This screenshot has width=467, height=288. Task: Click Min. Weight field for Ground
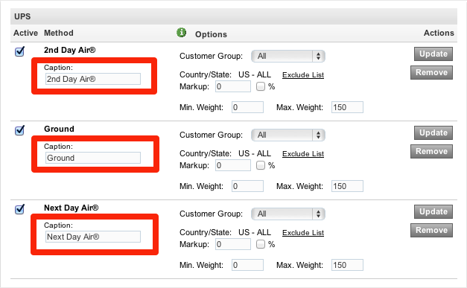[x=247, y=186]
